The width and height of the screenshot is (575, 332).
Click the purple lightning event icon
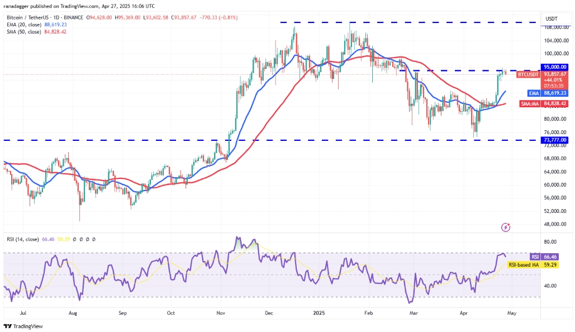point(506,227)
